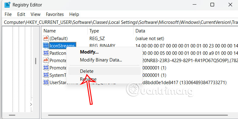238x119 pixels.
Task: Click the "(value not set)" data cell
Action: tap(150, 39)
